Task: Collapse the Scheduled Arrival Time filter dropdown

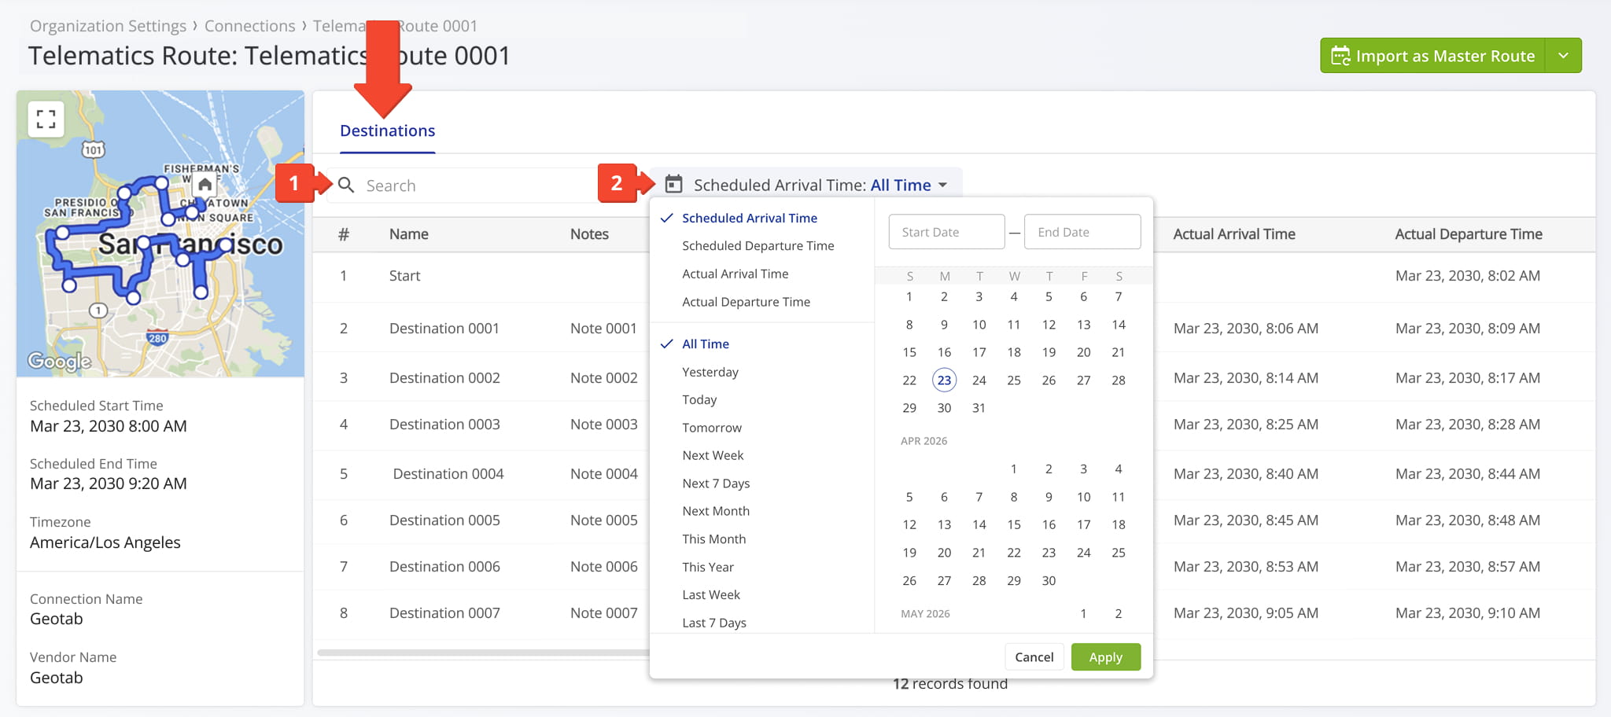Action: [x=942, y=186]
